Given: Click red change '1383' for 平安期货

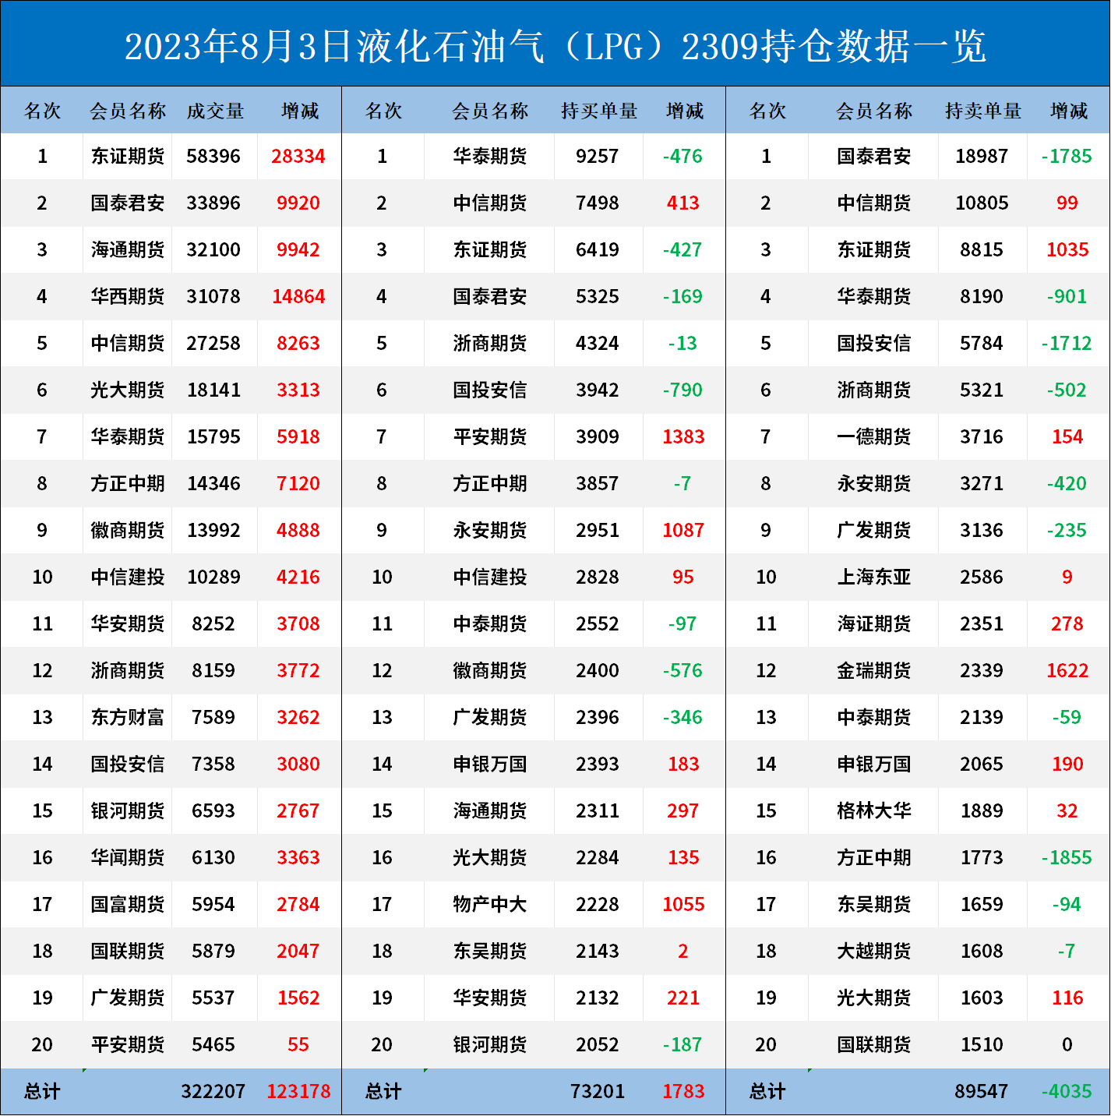Looking at the screenshot, I should coord(683,437).
